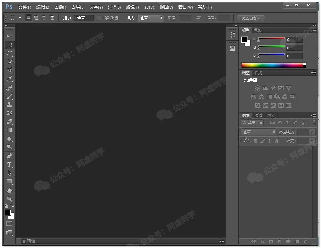Toggle lock transparent pixels
This screenshot has width=321, height=248.
[255, 141]
